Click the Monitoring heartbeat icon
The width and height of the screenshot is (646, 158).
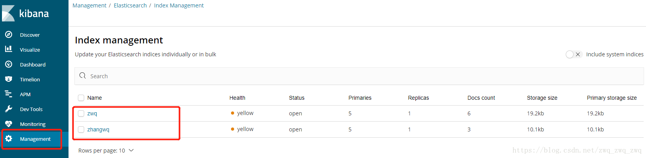(9, 124)
